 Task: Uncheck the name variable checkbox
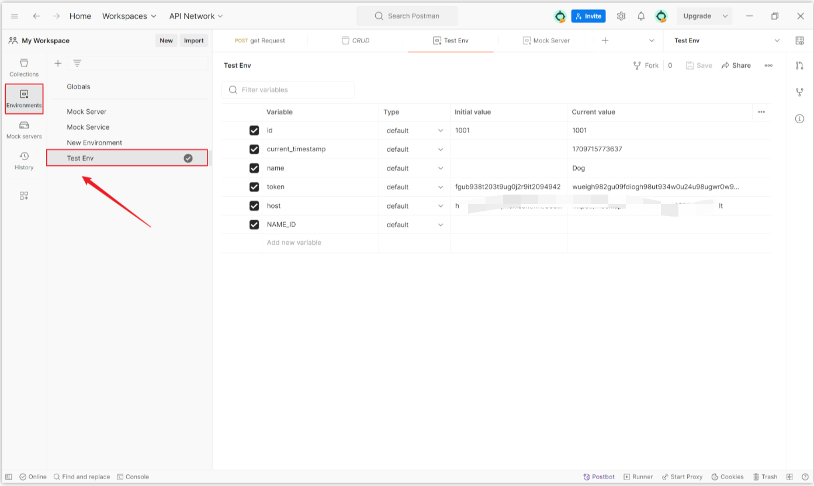(254, 168)
